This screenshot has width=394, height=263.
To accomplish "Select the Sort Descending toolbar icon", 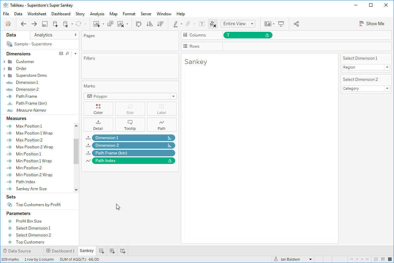I will 160,24.
